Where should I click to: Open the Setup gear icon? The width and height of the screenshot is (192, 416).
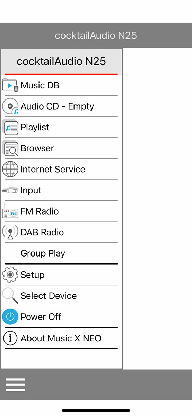tap(10, 275)
